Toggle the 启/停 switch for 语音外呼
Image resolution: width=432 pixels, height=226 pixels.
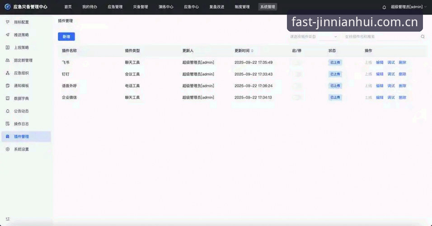click(297, 86)
